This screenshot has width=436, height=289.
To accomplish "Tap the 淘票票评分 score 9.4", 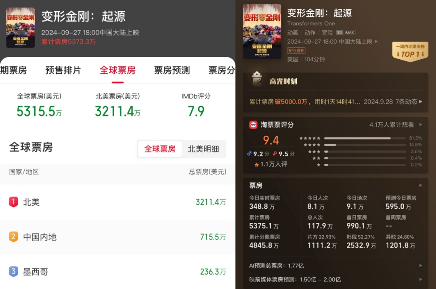I will 271,140.
